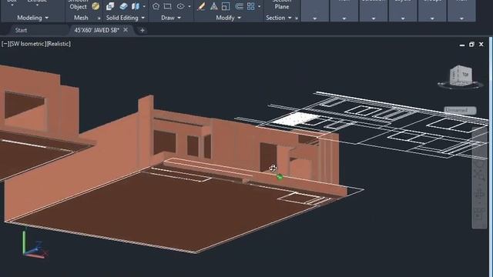Switch to the Start tab
This screenshot has width=493, height=277.
pos(21,30)
